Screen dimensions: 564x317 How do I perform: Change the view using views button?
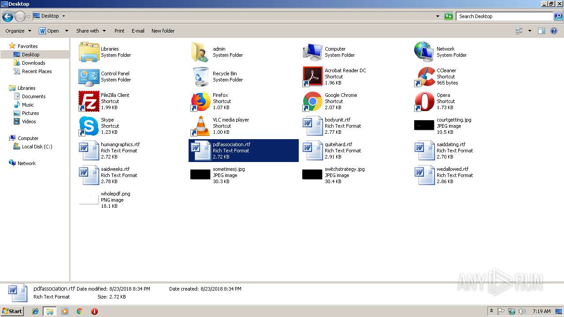[519, 31]
